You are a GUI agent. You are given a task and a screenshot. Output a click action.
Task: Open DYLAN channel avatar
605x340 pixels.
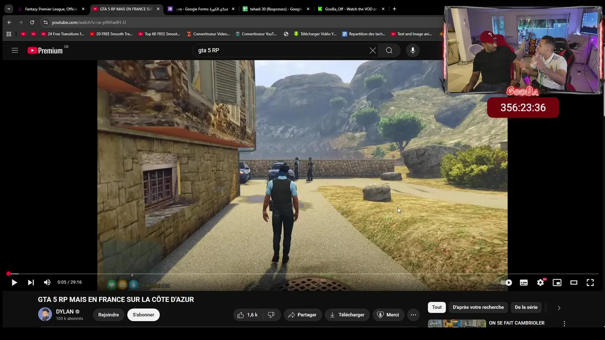(x=45, y=314)
